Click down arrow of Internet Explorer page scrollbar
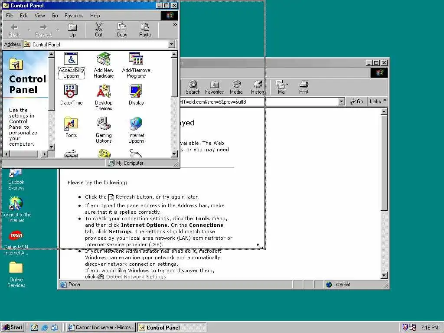The width and height of the screenshot is (444, 333). tap(384, 275)
